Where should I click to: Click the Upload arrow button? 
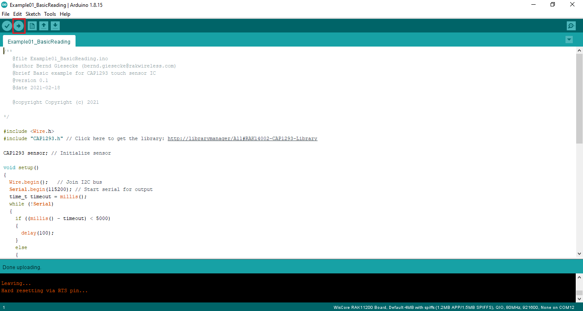(19, 26)
